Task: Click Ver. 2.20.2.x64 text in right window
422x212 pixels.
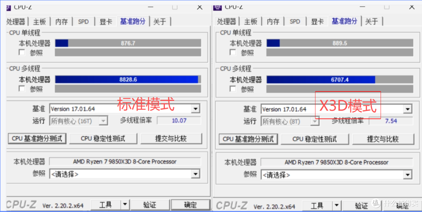Action: (274, 207)
